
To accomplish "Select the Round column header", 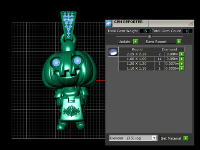I will (136, 49).
